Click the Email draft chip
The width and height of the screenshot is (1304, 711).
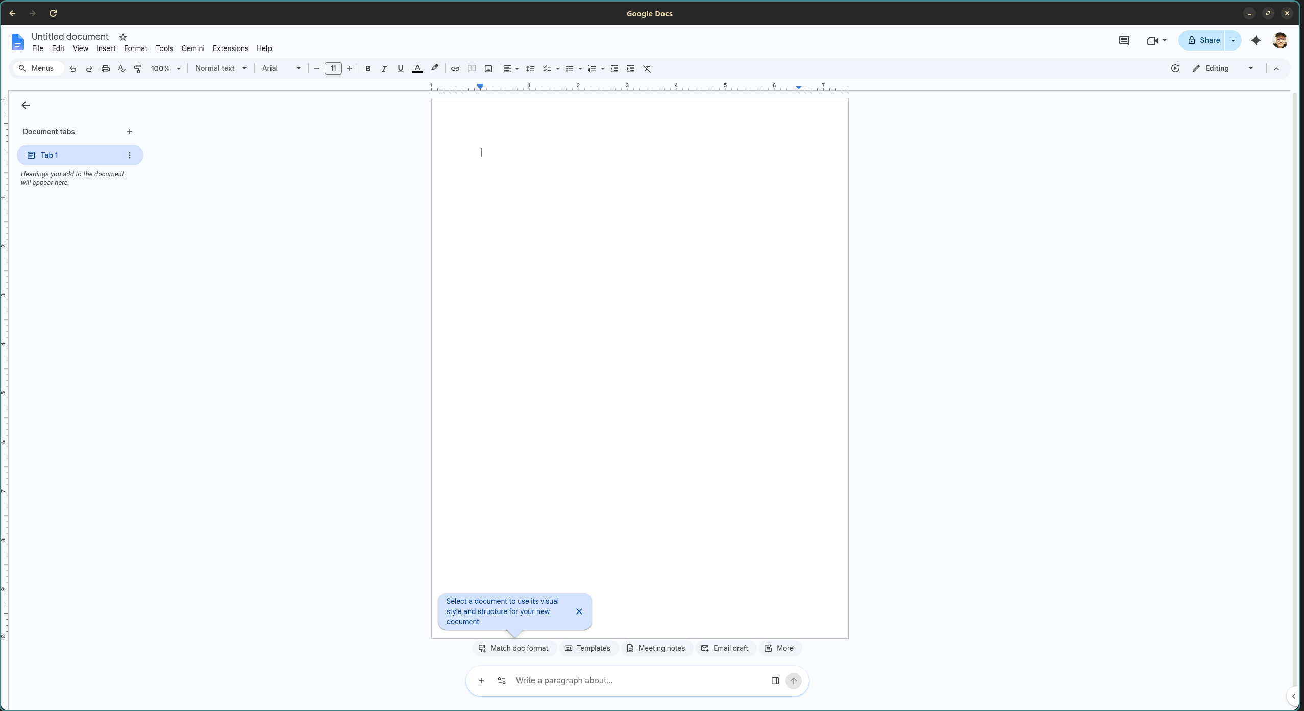(725, 648)
